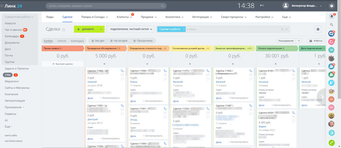Expand the Смарт-процессы menu

tap(233, 17)
